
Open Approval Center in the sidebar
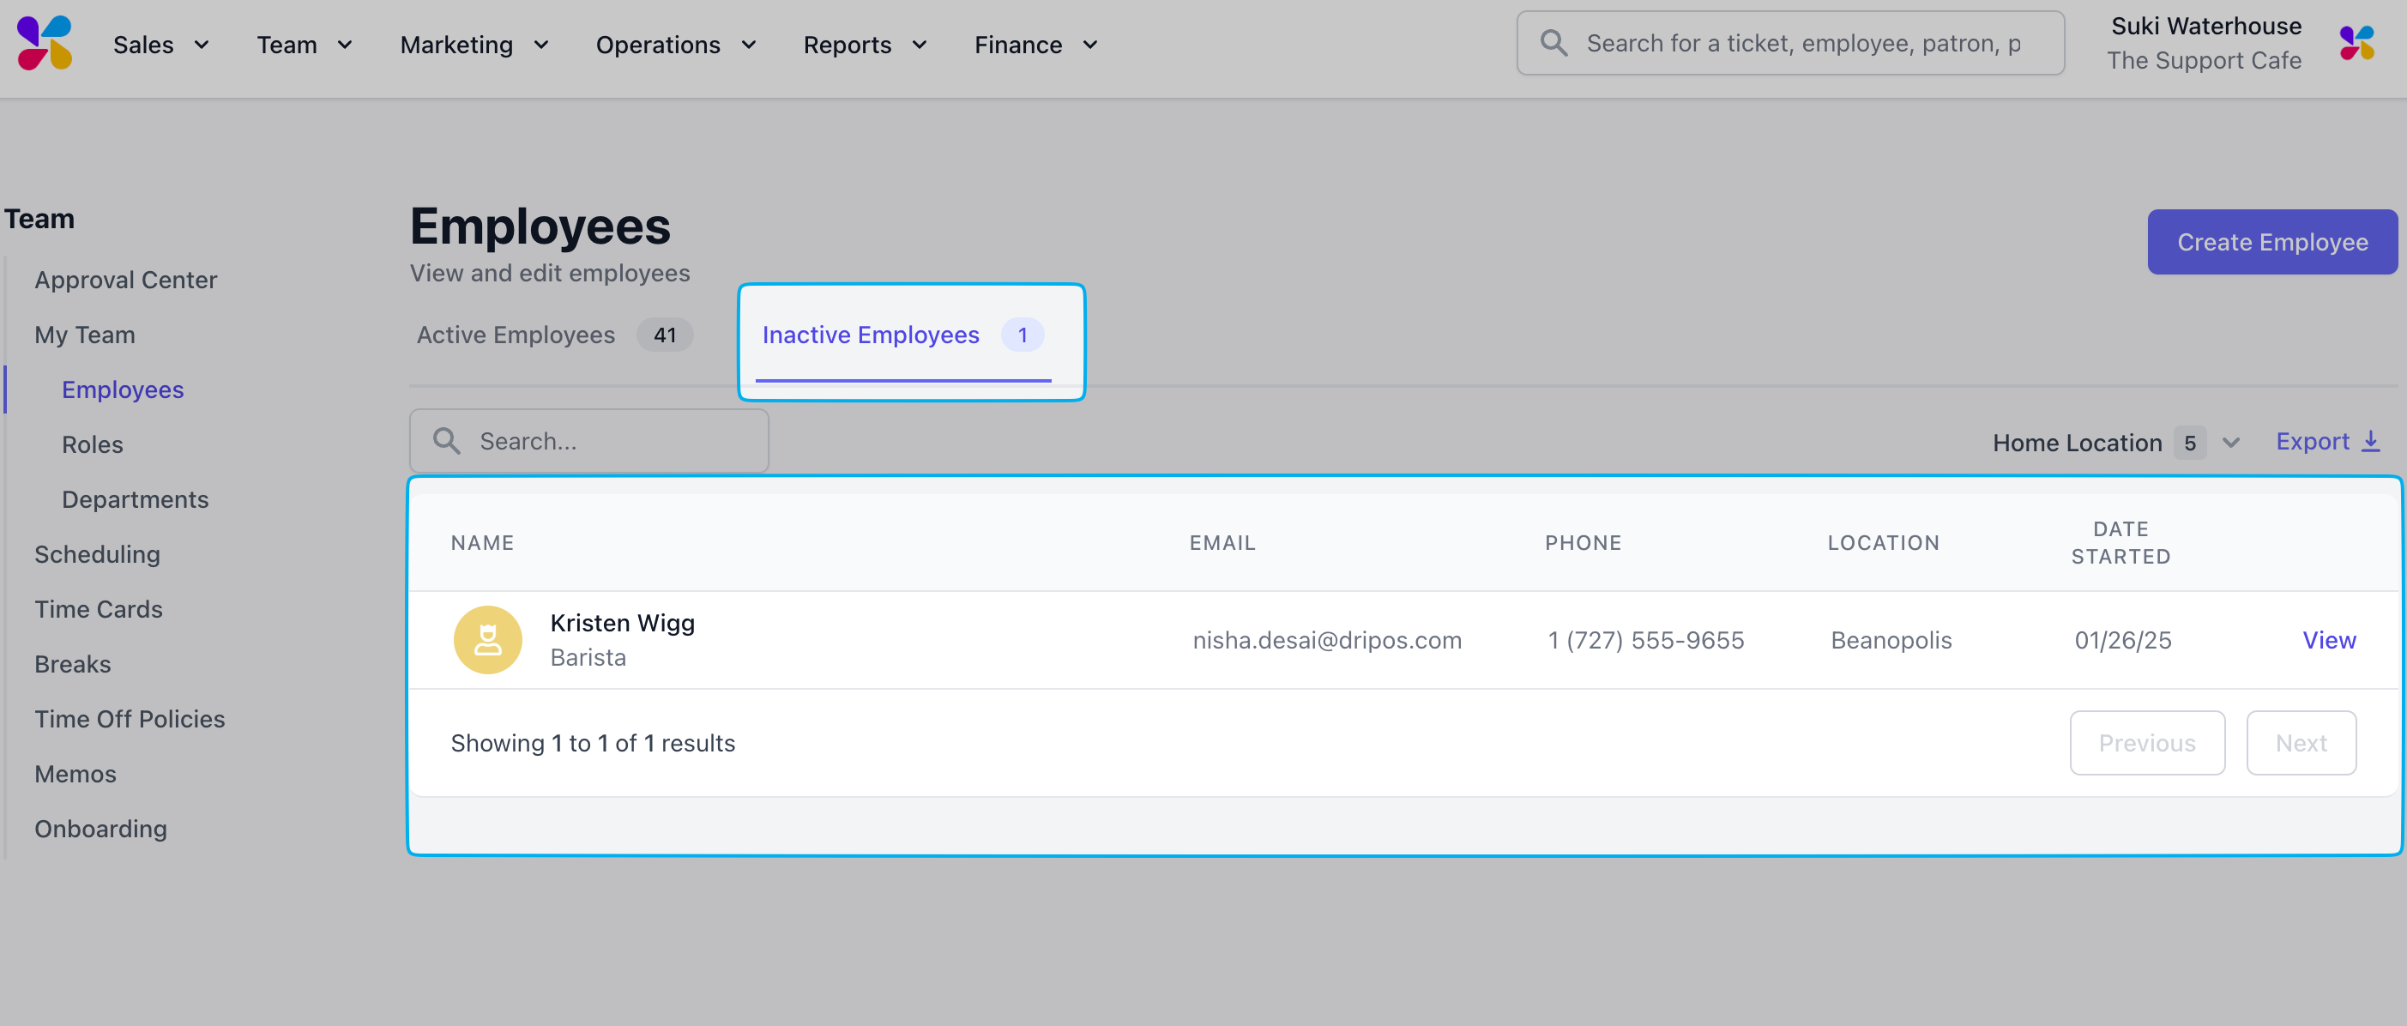point(125,280)
